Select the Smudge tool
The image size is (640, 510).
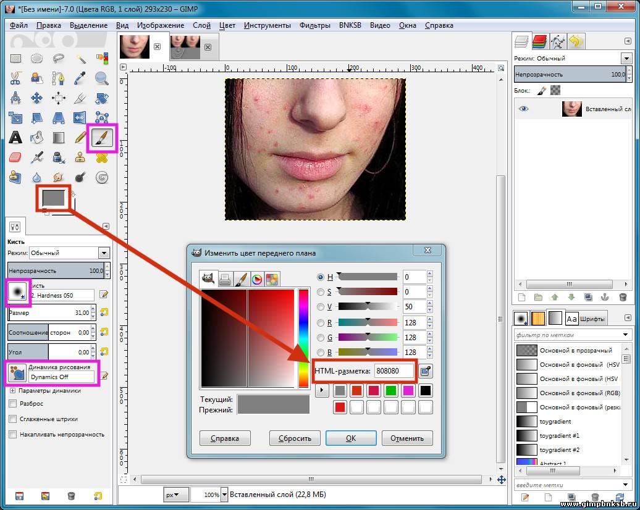(x=58, y=177)
